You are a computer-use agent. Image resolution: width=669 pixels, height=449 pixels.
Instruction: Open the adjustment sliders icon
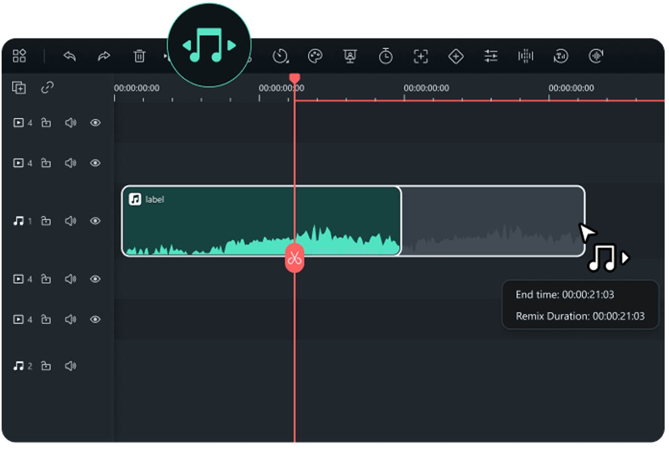click(491, 56)
